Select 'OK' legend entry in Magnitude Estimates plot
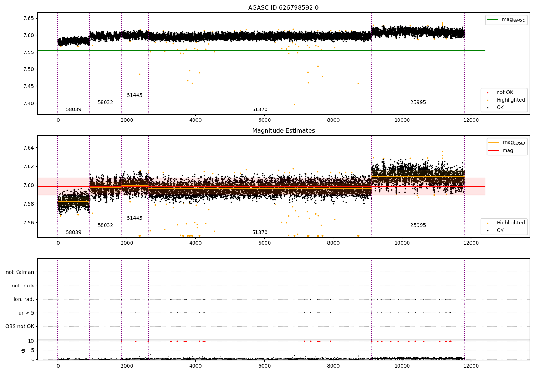The image size is (535, 374). pyautogui.click(x=500, y=230)
